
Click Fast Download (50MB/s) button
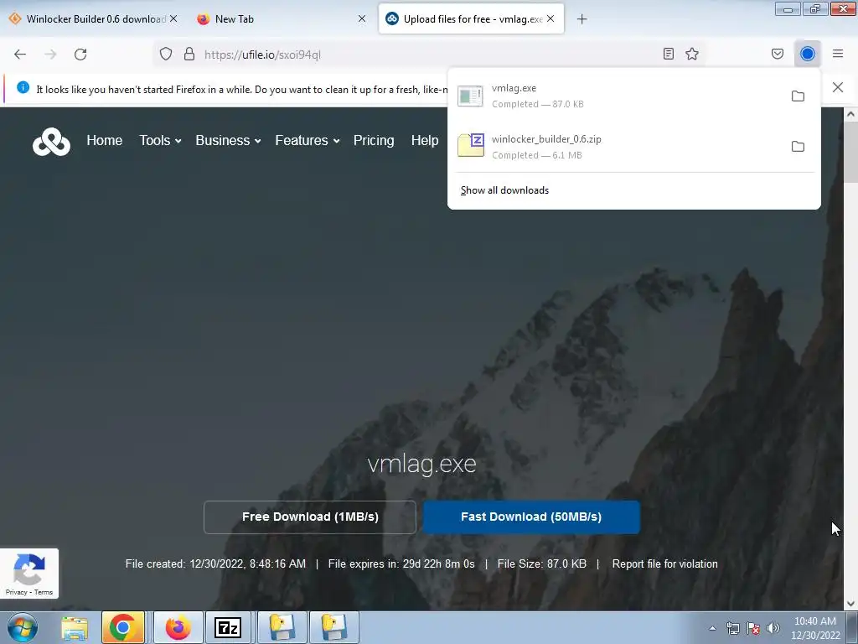tap(530, 517)
